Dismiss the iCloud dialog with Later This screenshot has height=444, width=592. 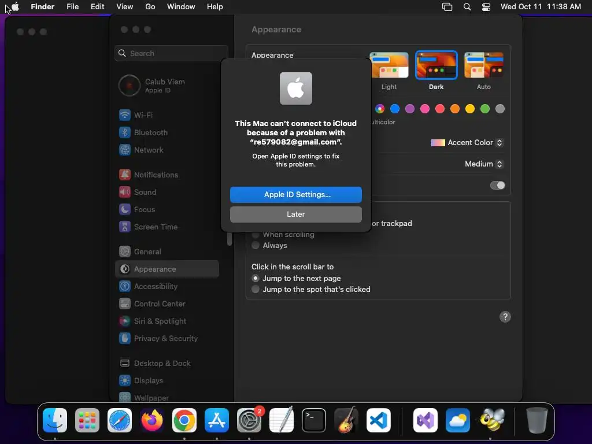[x=296, y=214]
